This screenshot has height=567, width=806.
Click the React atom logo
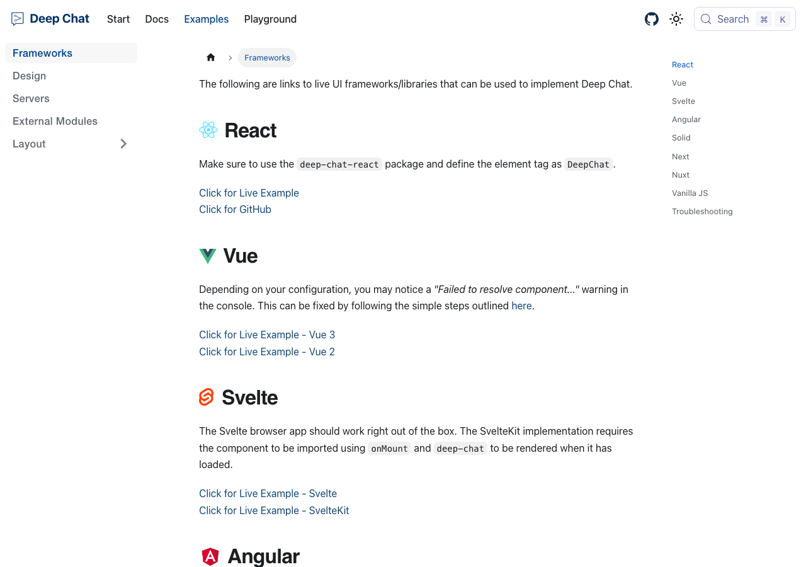pos(208,130)
